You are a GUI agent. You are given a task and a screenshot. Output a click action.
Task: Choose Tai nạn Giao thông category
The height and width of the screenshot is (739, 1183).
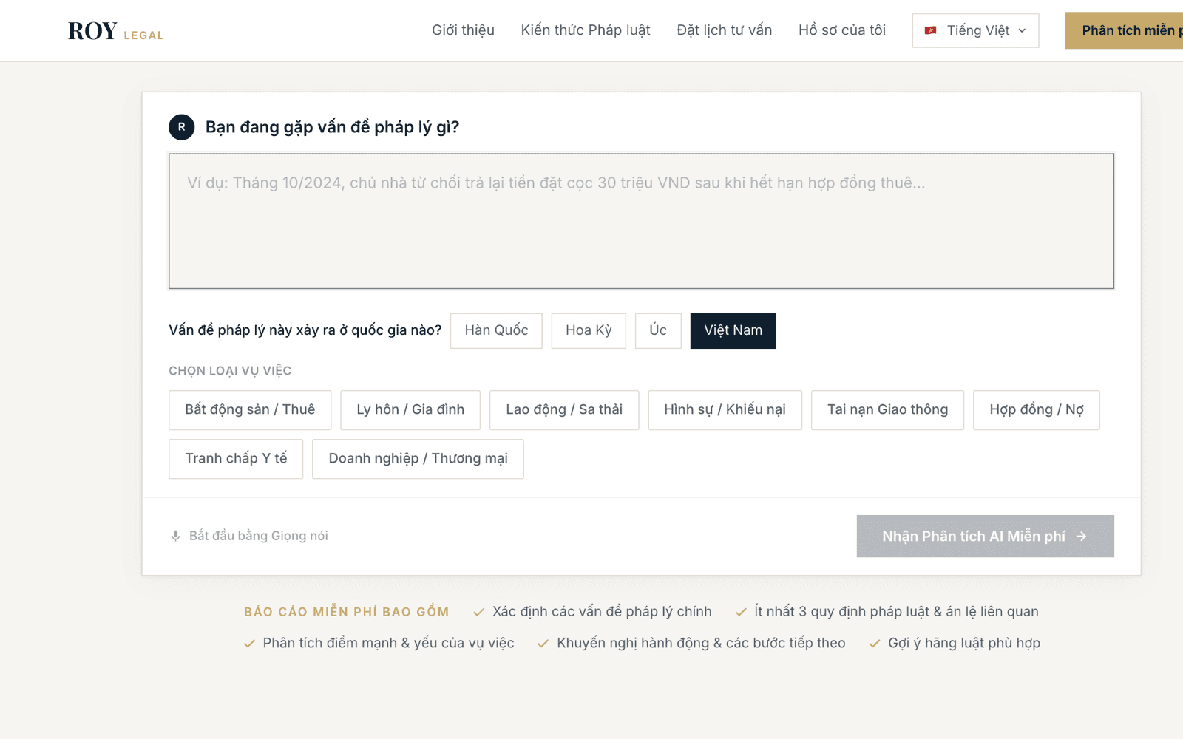pos(887,410)
